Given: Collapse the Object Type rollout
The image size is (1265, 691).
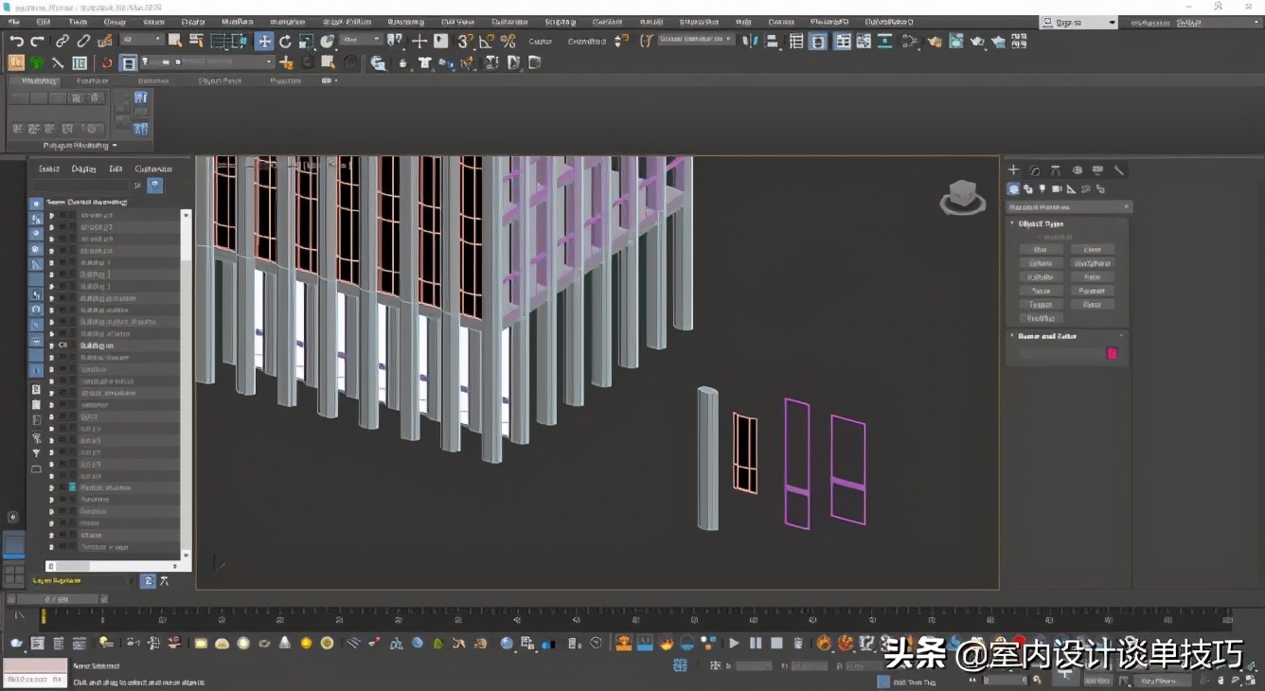Looking at the screenshot, I should [x=1012, y=223].
